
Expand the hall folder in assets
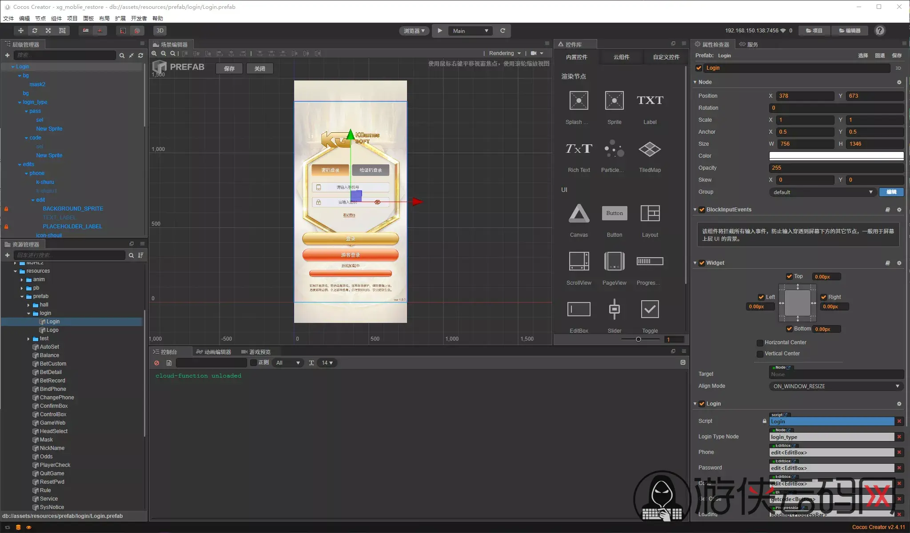[28, 305]
